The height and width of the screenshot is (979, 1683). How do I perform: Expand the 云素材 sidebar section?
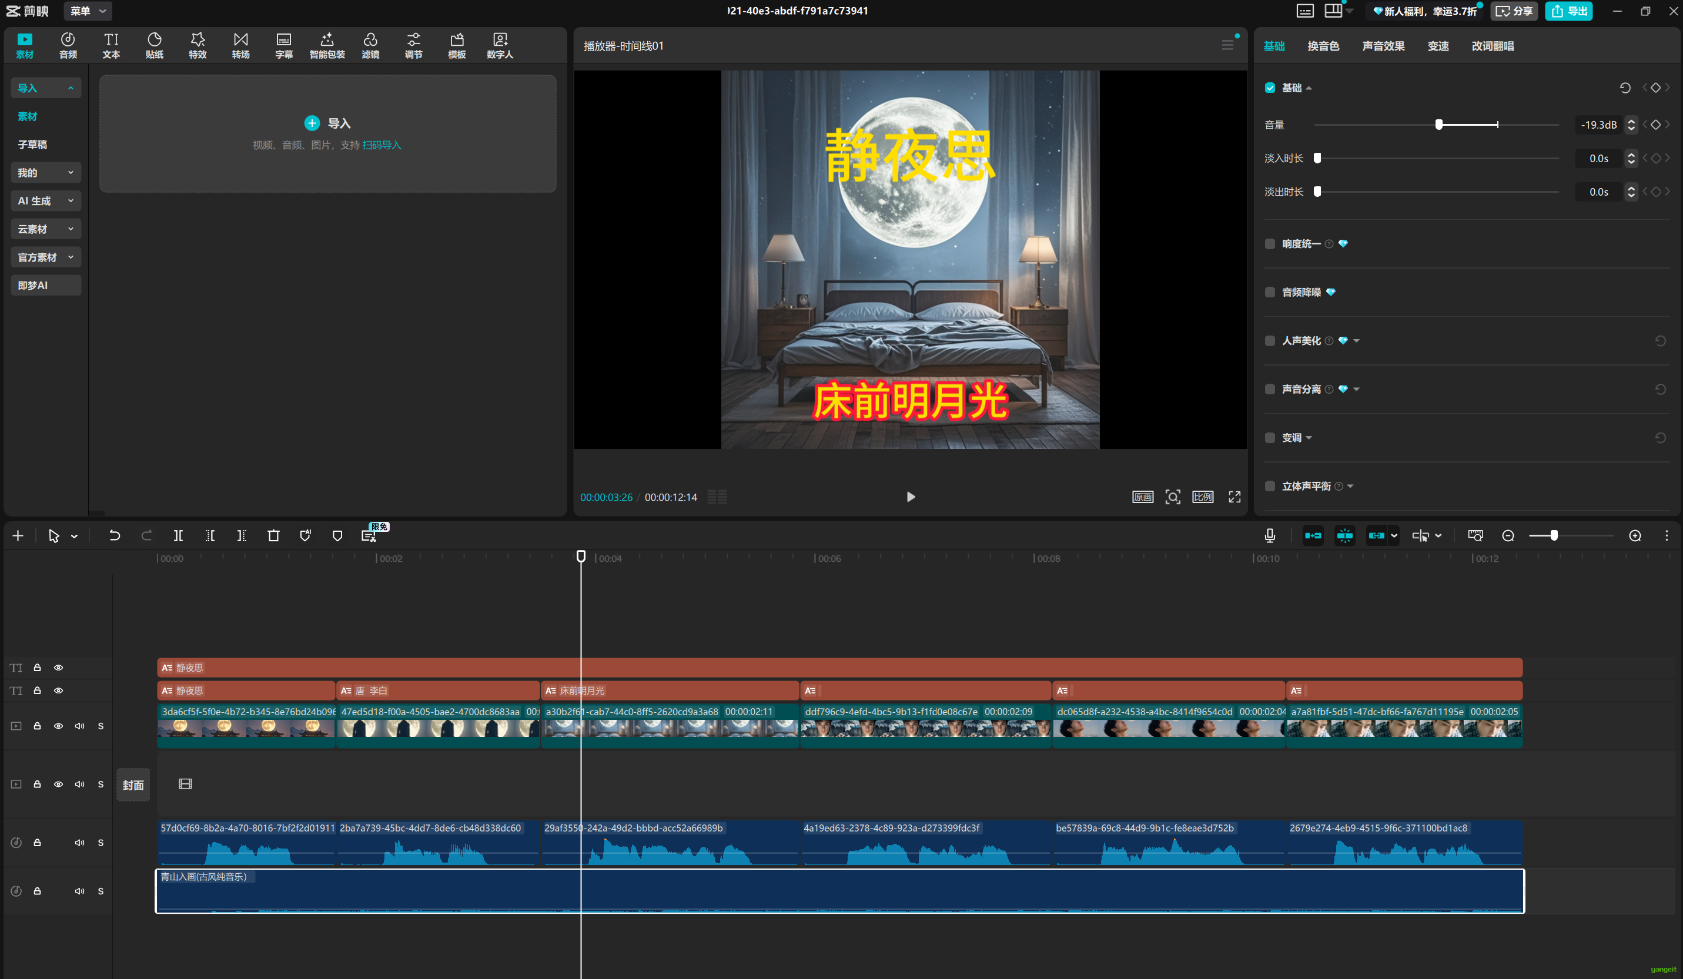[x=45, y=229]
